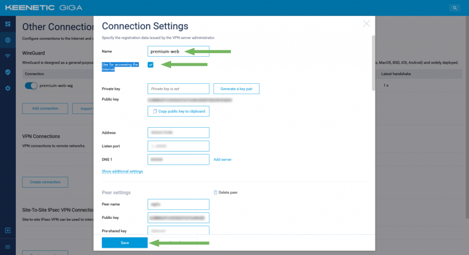
Task: Close the Connection Settings dialog
Action: coord(366,24)
